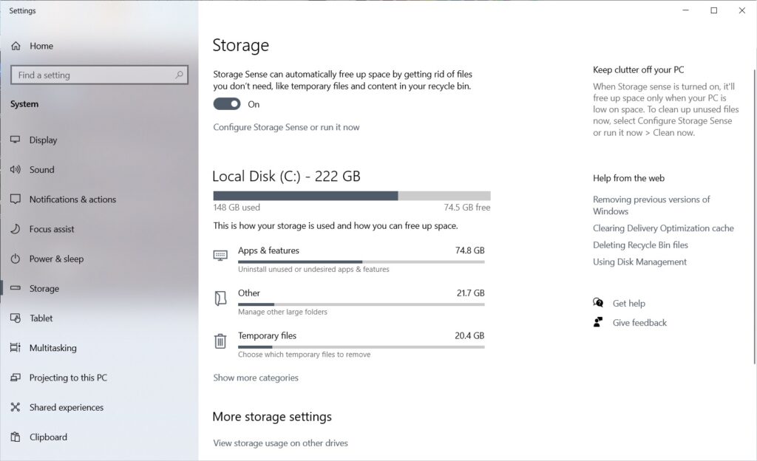This screenshot has height=461, width=757.
Task: Turn off the Storage Sense toggle
Action: [227, 104]
